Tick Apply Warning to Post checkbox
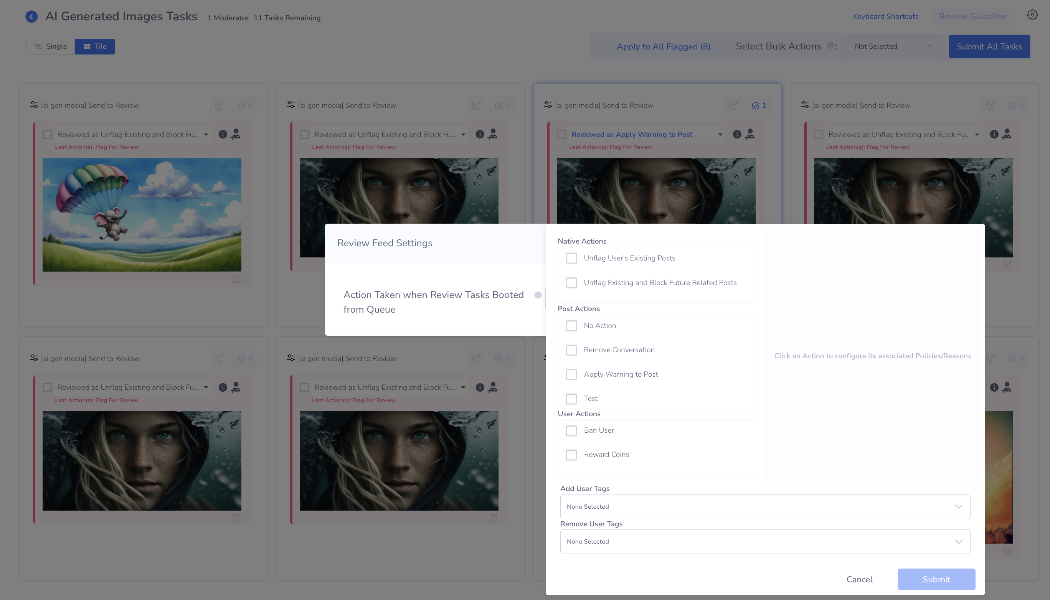 pyautogui.click(x=571, y=374)
